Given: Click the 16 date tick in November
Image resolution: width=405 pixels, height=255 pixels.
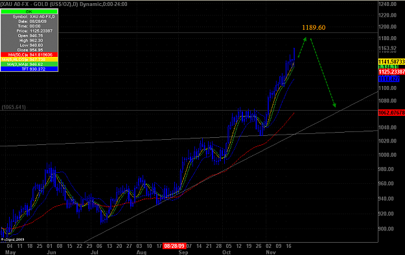Looking at the screenshot, I should point(288,246).
